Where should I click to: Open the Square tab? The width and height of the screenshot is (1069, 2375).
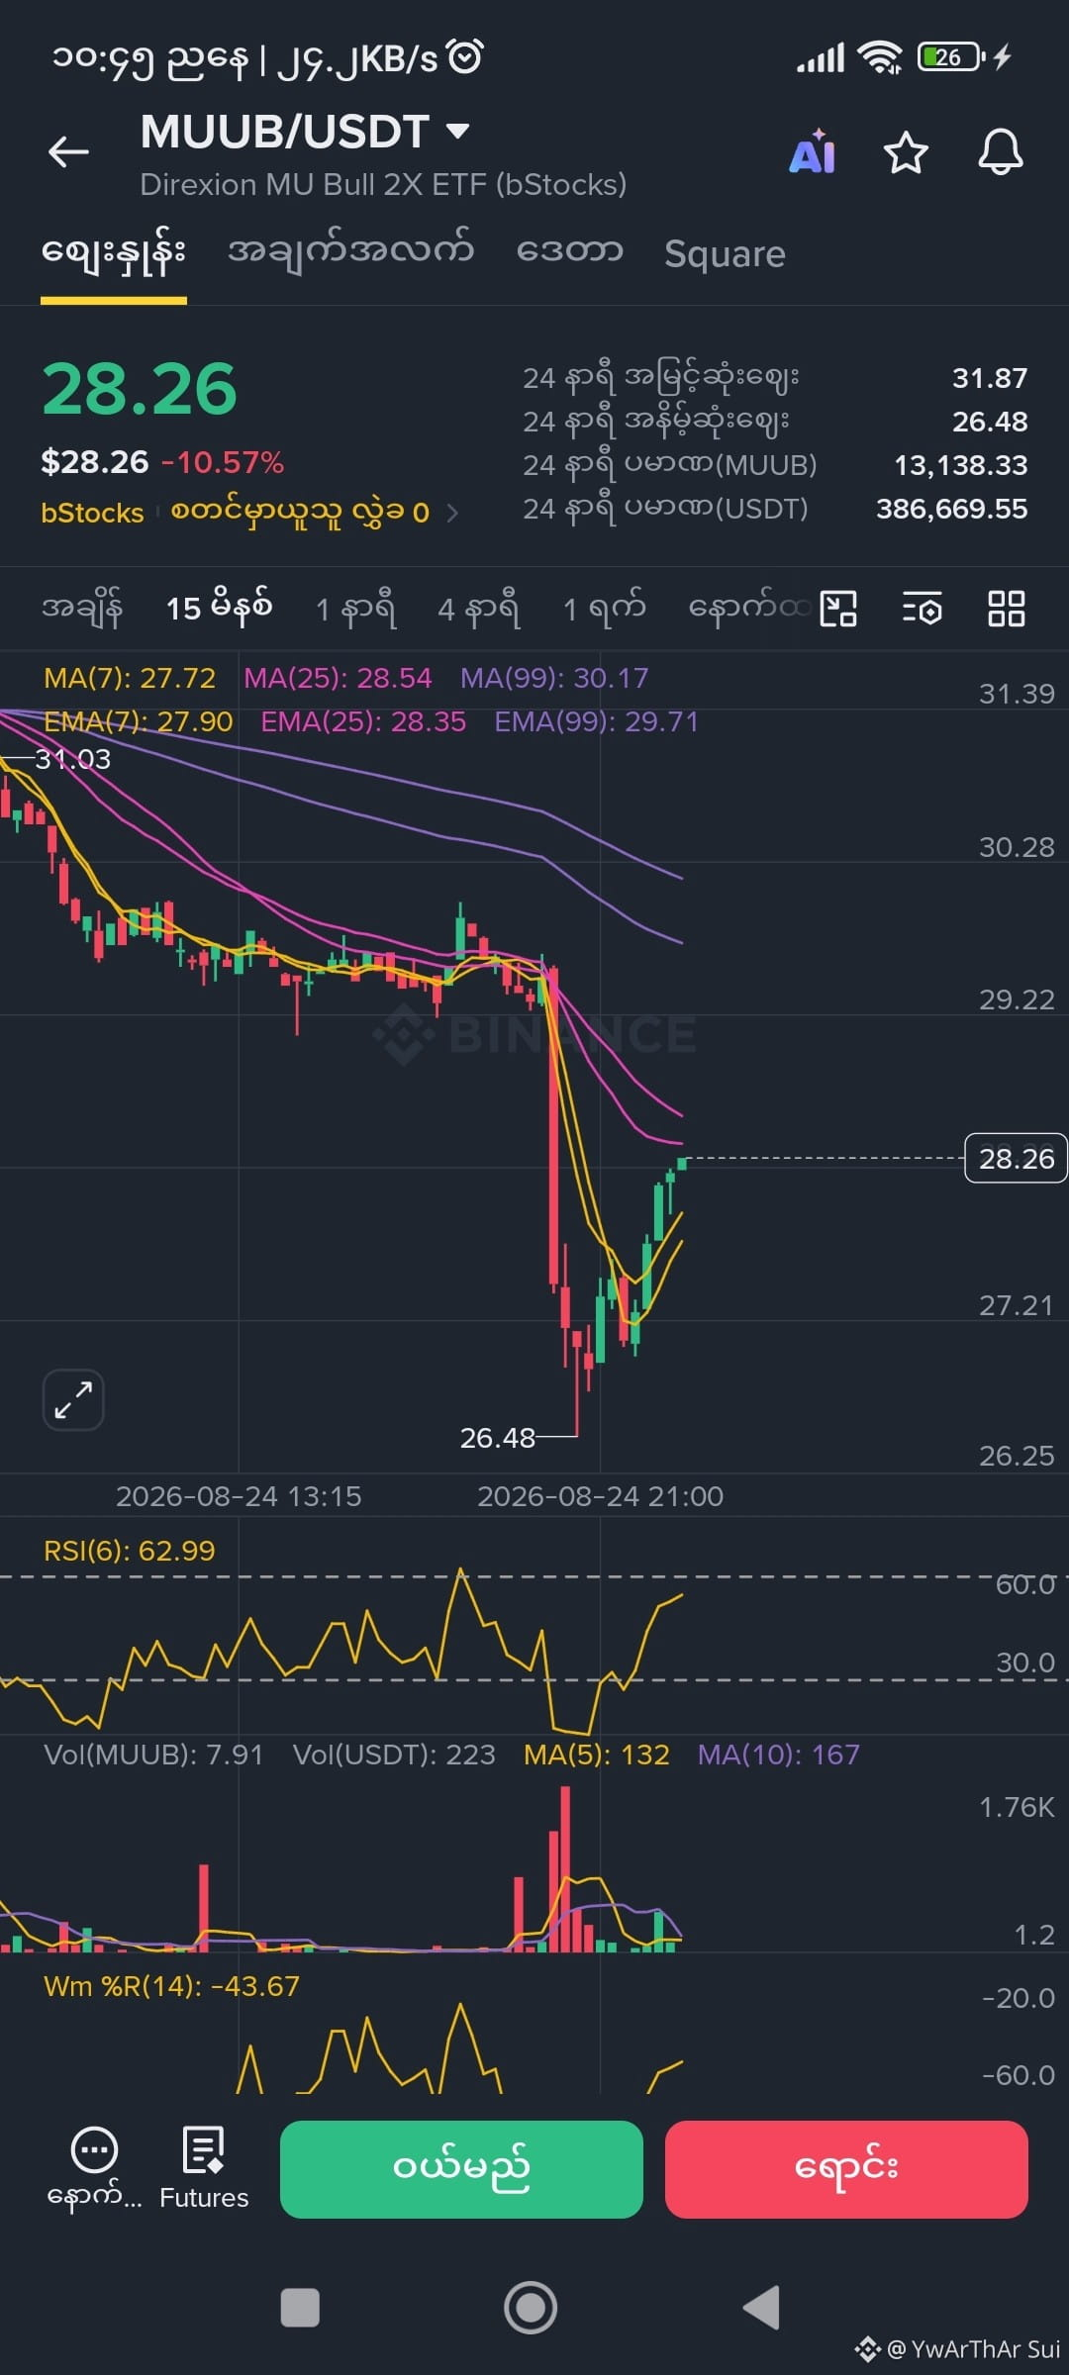[725, 254]
